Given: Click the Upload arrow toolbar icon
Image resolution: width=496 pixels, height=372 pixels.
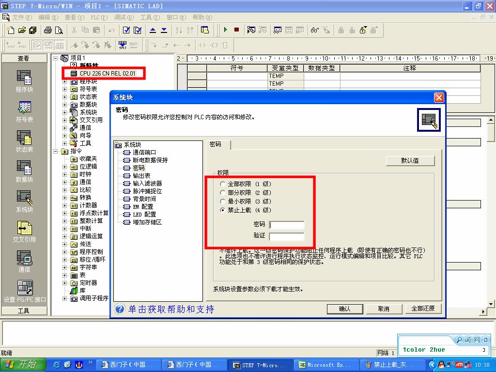Looking at the screenshot, I should tap(153, 30).
